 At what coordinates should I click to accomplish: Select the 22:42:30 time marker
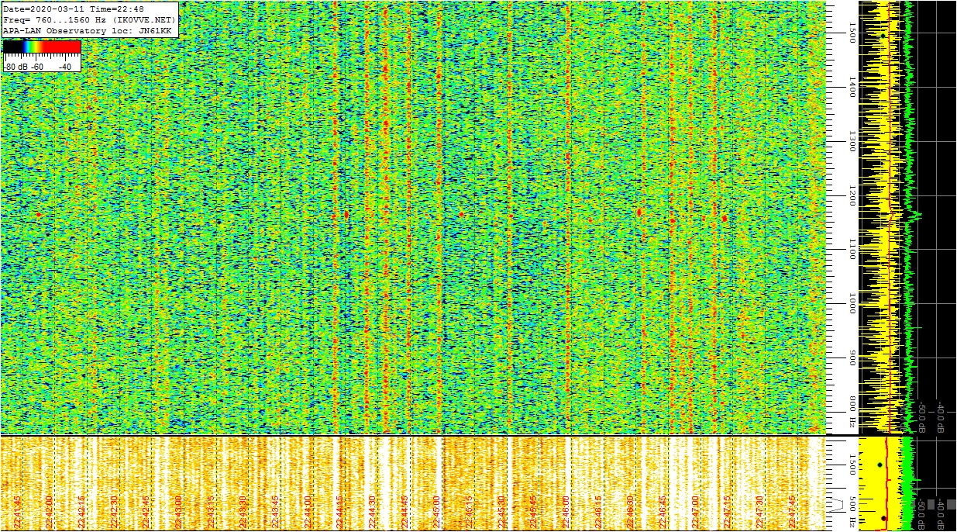click(x=114, y=512)
